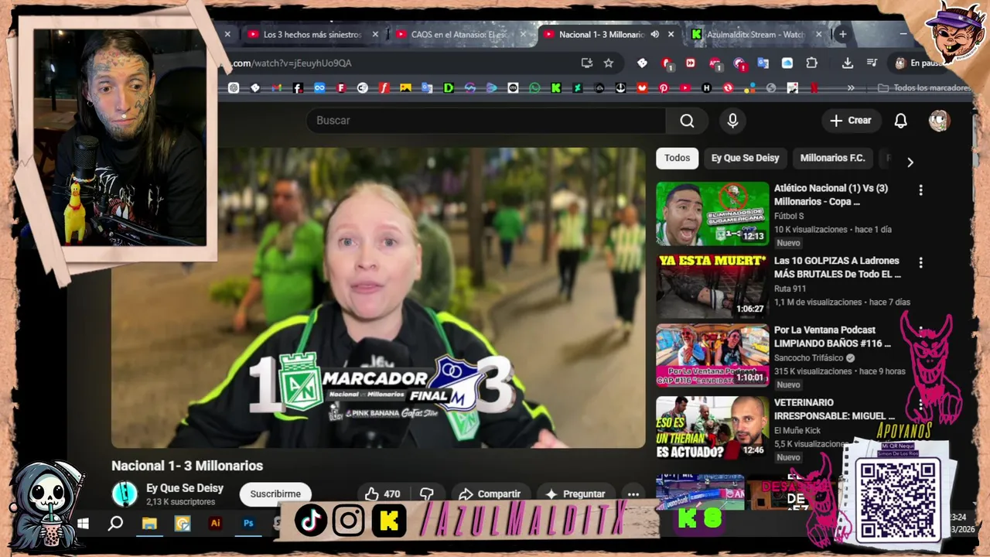Like the video with 470 likes

tap(383, 494)
